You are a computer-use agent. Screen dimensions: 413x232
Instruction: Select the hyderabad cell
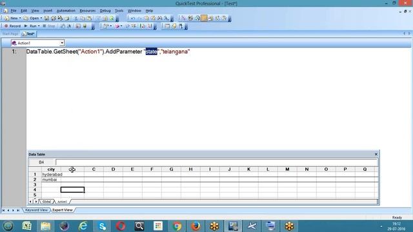[x=52, y=175]
